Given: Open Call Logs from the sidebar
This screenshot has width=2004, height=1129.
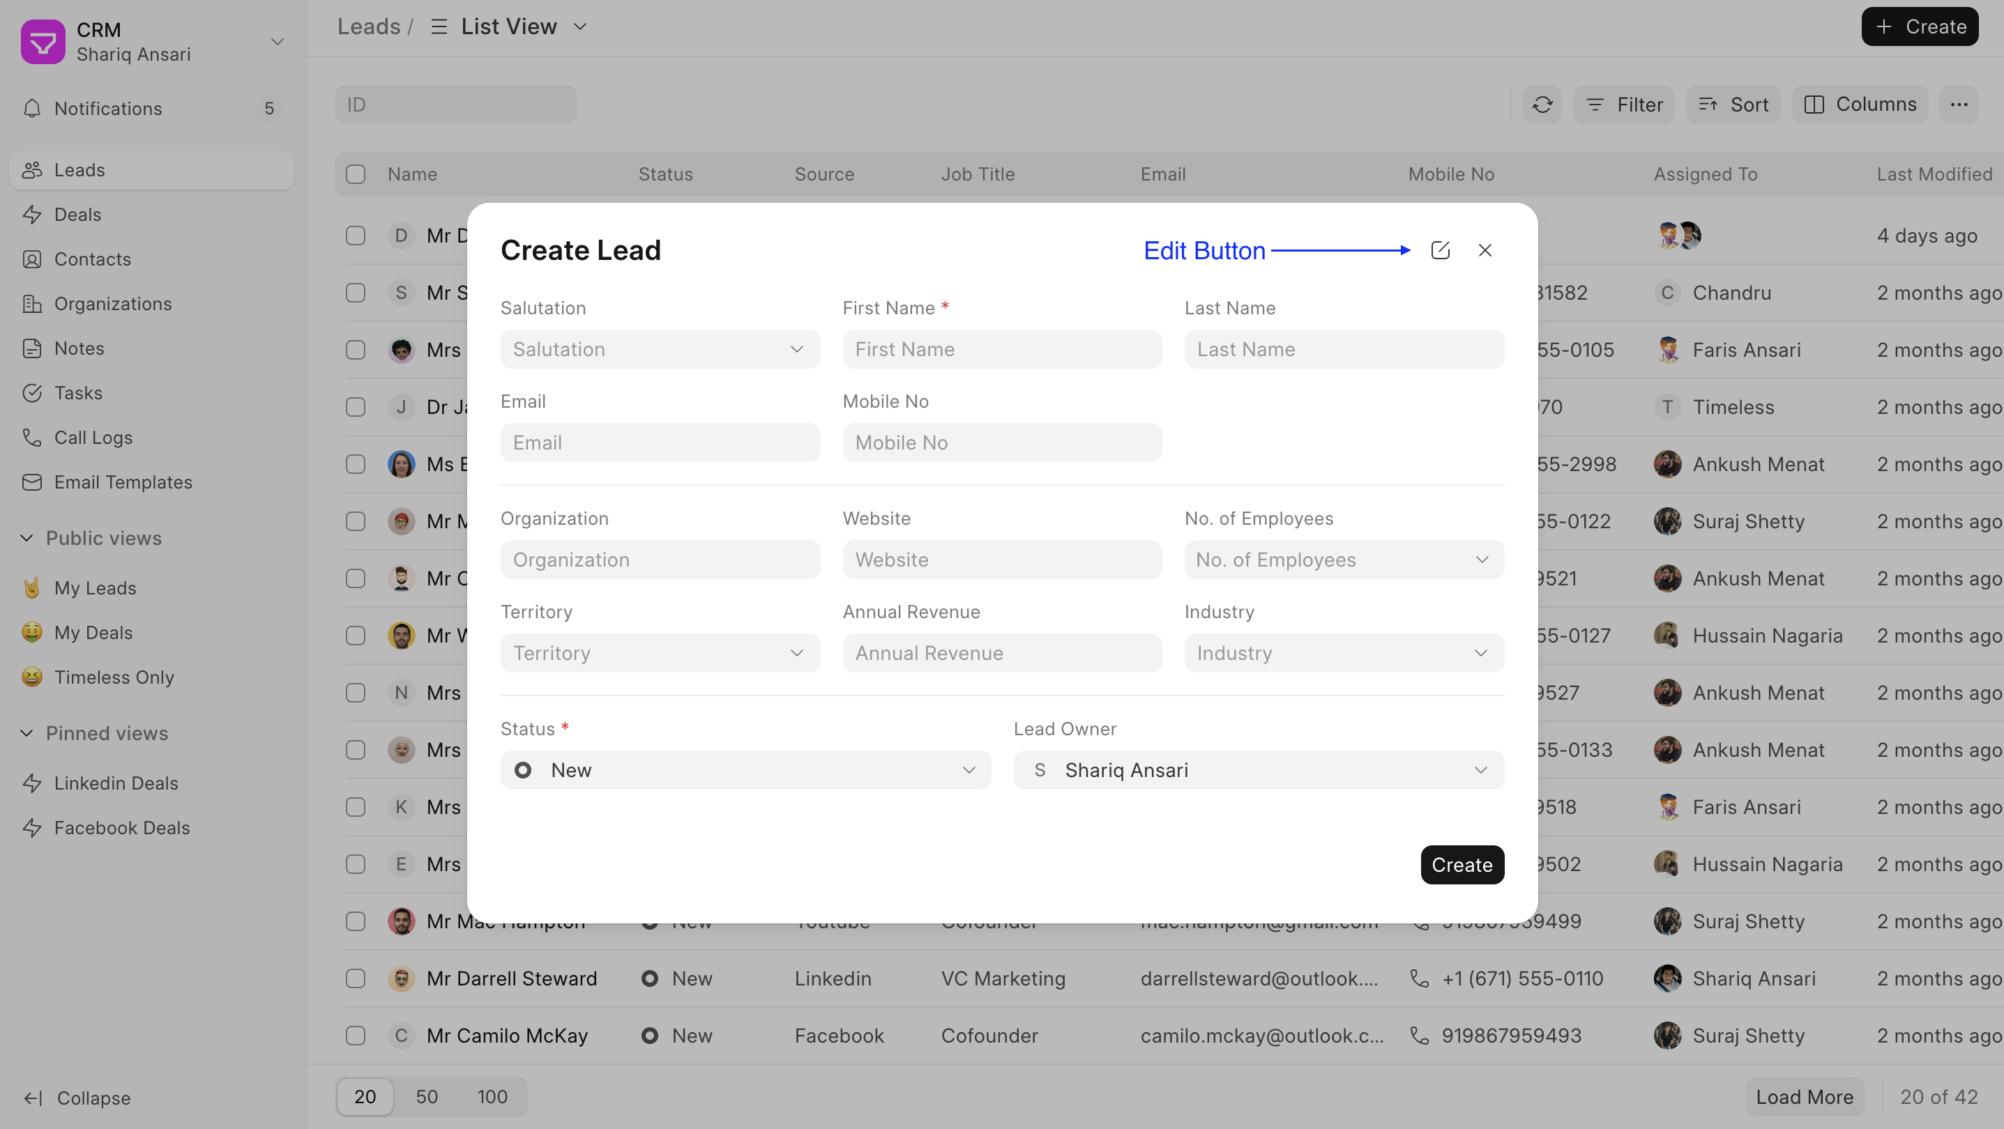Looking at the screenshot, I should coord(93,437).
